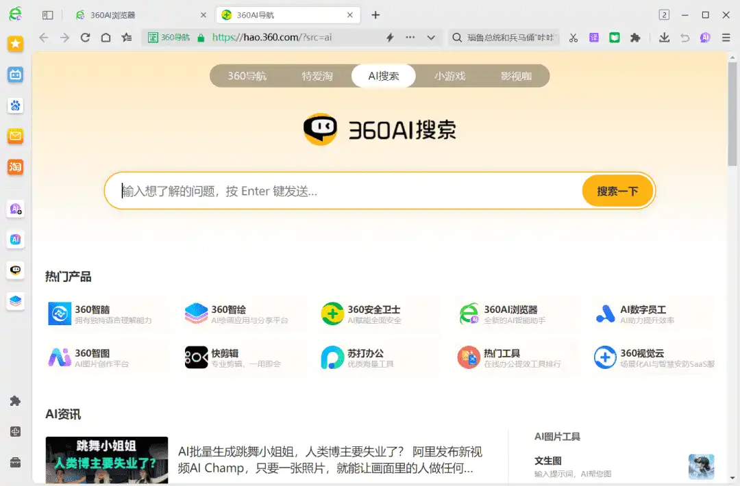Open the dancing girl news thumbnail
Viewport: 740px width, 486px height.
click(107, 460)
